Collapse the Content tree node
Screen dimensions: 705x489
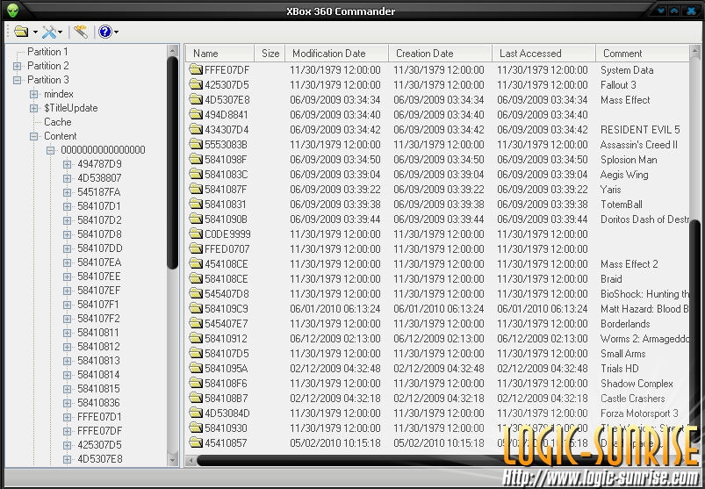tap(33, 136)
